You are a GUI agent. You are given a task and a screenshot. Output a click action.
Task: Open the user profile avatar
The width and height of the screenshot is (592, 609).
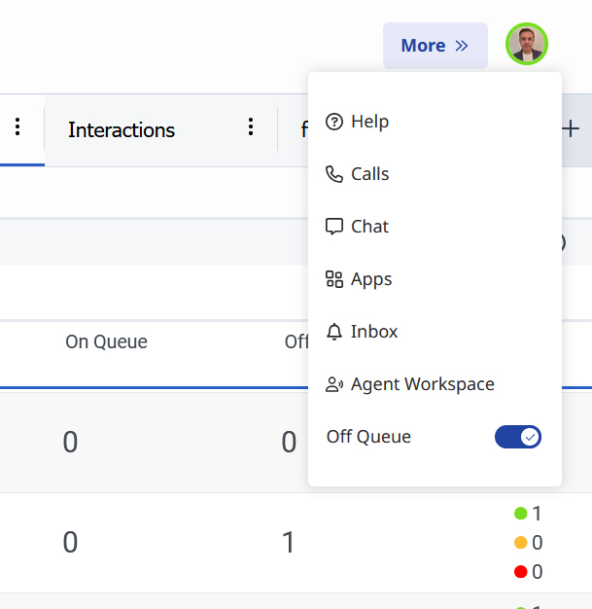point(527,45)
